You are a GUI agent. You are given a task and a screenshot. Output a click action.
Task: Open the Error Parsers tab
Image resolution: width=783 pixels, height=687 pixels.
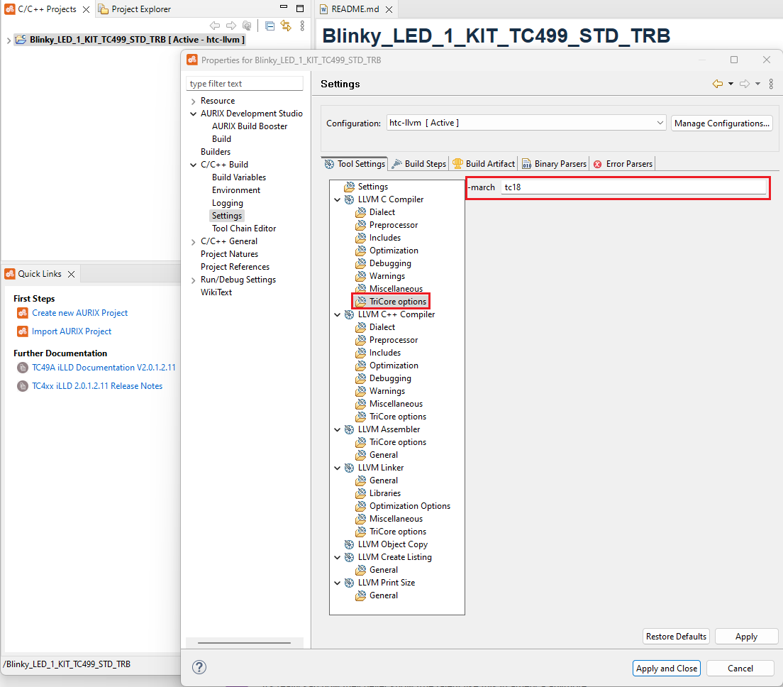pos(623,164)
